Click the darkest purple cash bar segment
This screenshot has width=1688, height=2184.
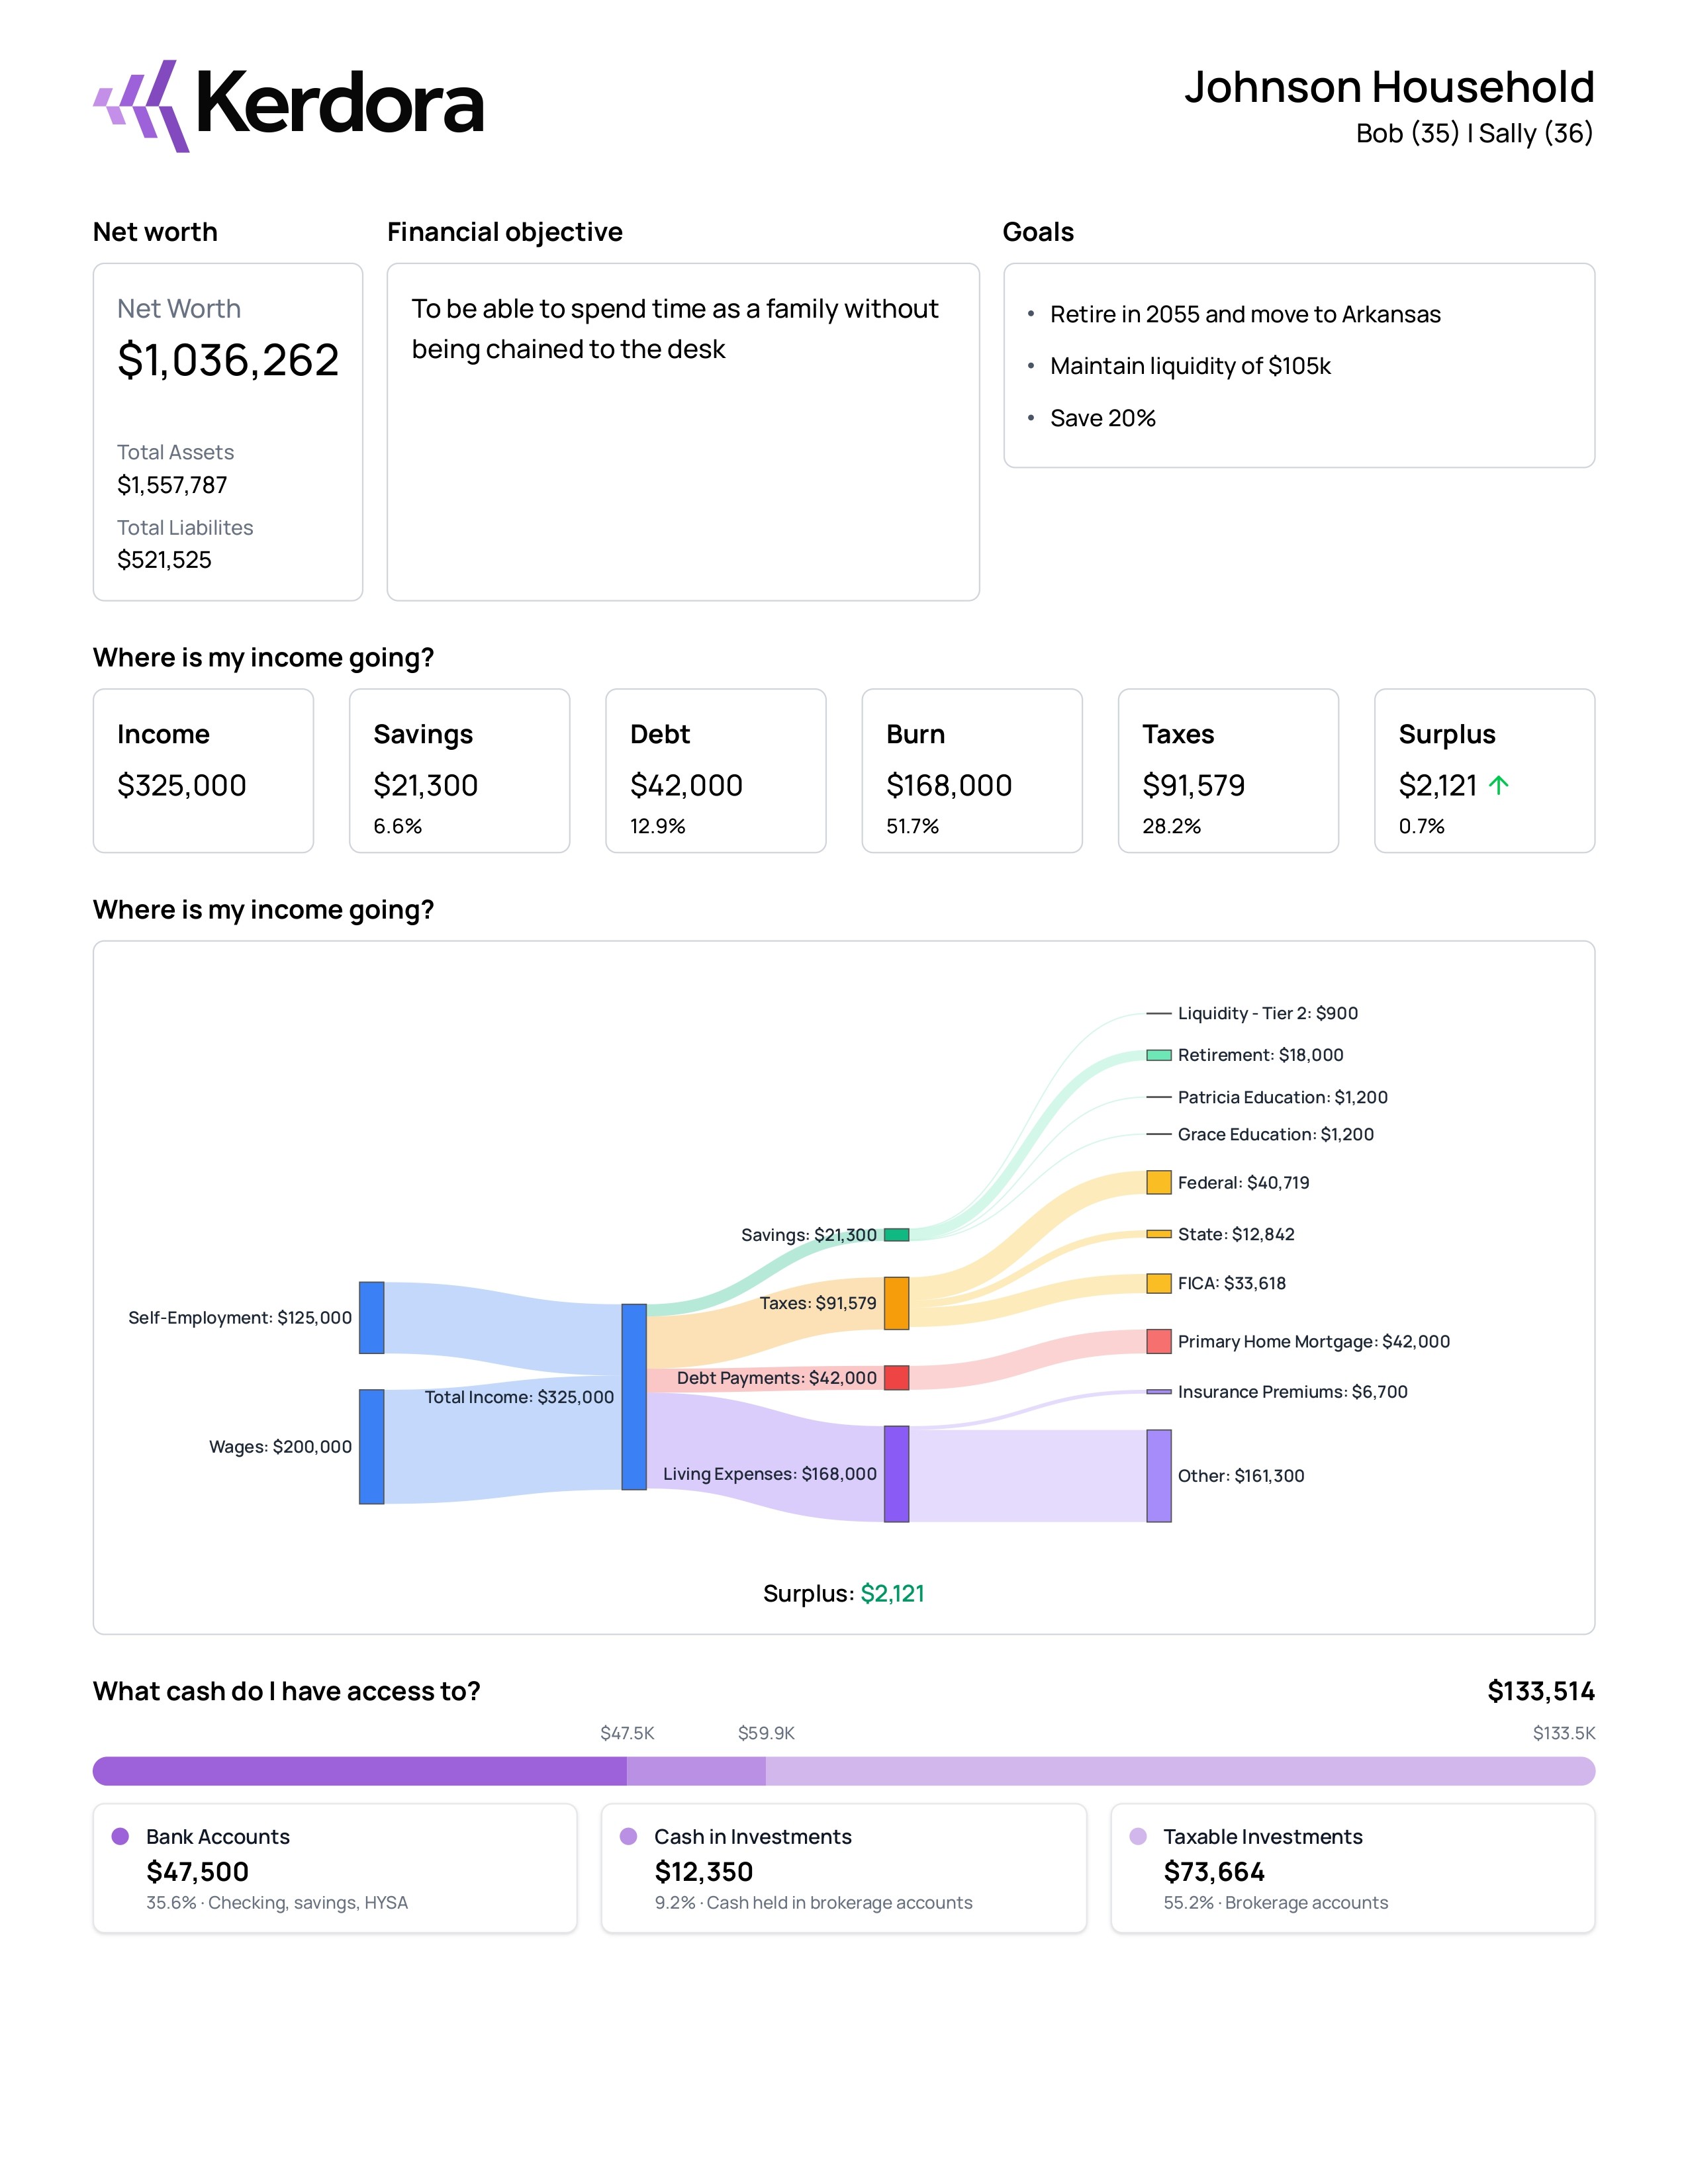(360, 1771)
